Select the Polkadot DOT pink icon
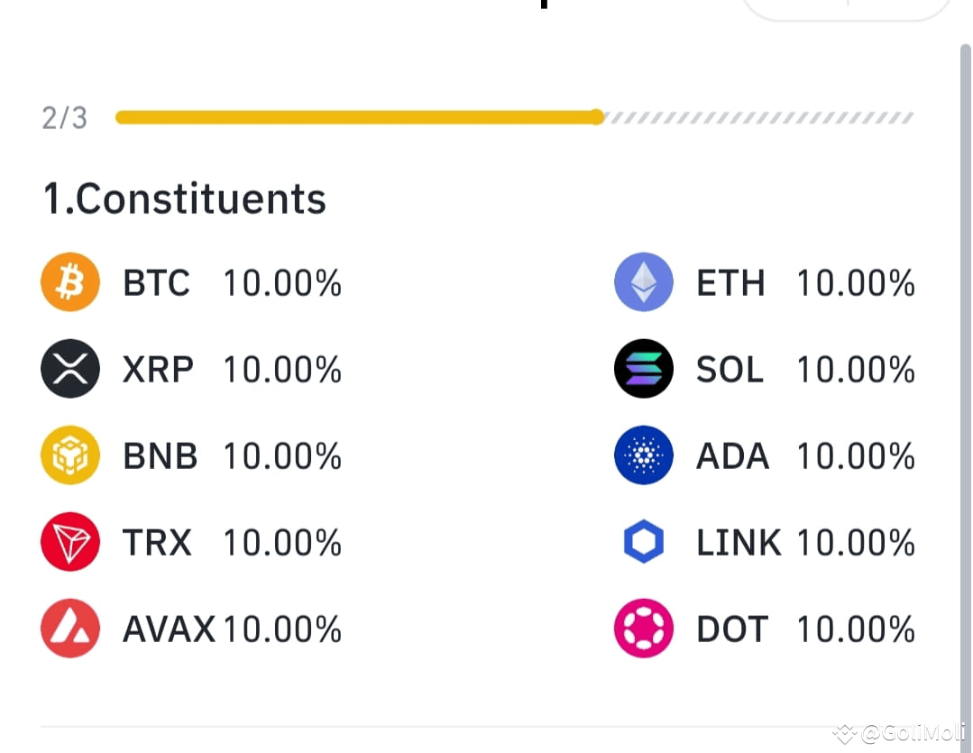Image resolution: width=973 pixels, height=753 pixels. click(643, 629)
